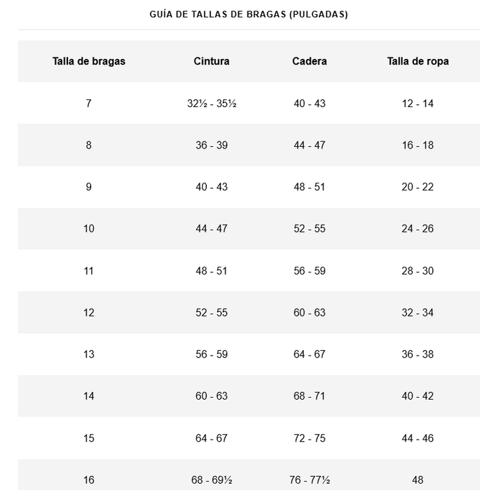Click the 'Guía de tallas de bragas (pulgadas)' title

click(248, 14)
